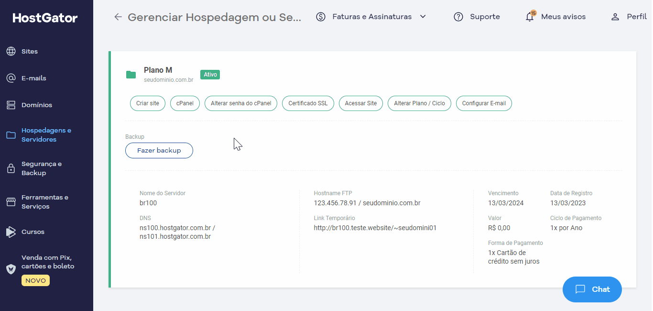Click the Data de Registro 13/03/2023

pos(568,203)
